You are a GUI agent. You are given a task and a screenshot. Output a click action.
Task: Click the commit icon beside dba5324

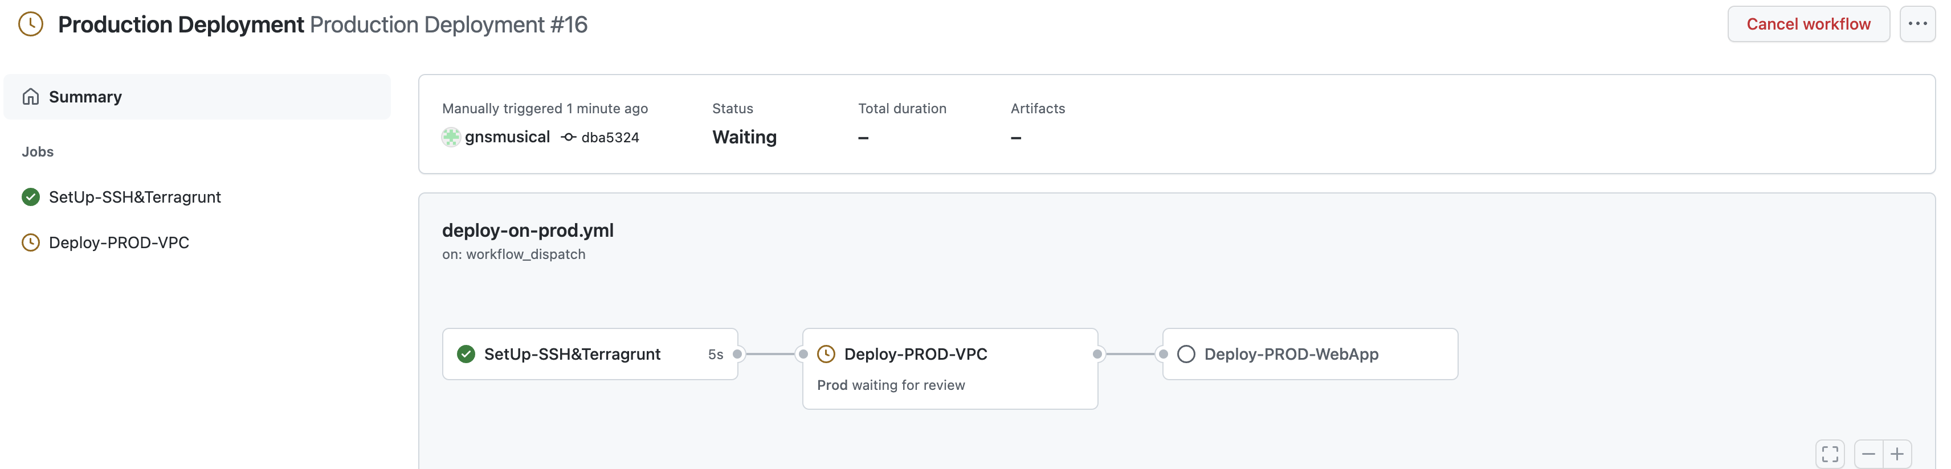568,137
